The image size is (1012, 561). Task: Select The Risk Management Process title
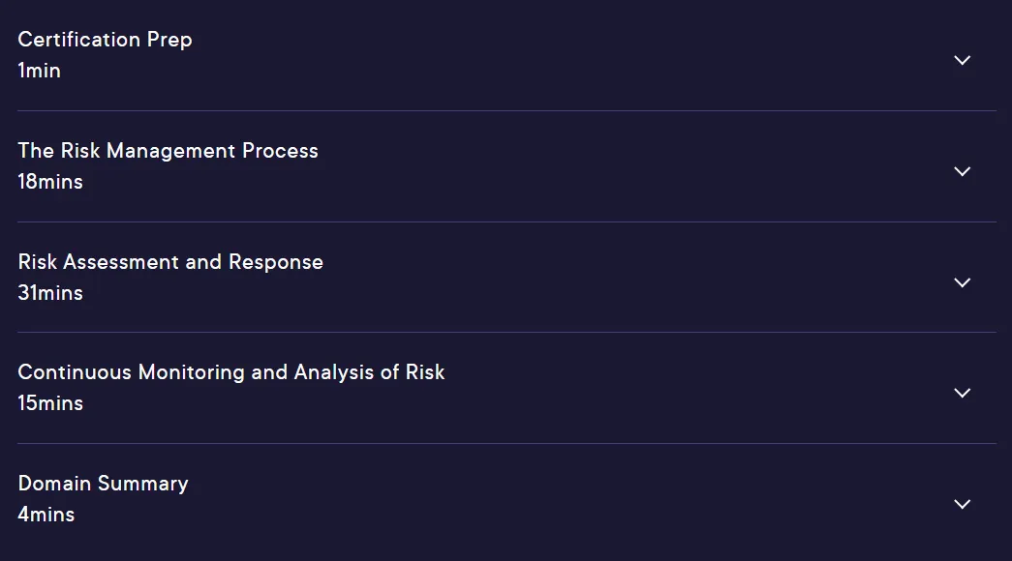(x=168, y=151)
